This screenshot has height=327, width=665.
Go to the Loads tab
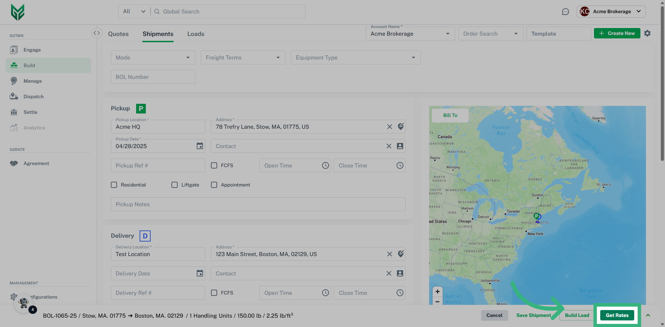[x=196, y=34]
